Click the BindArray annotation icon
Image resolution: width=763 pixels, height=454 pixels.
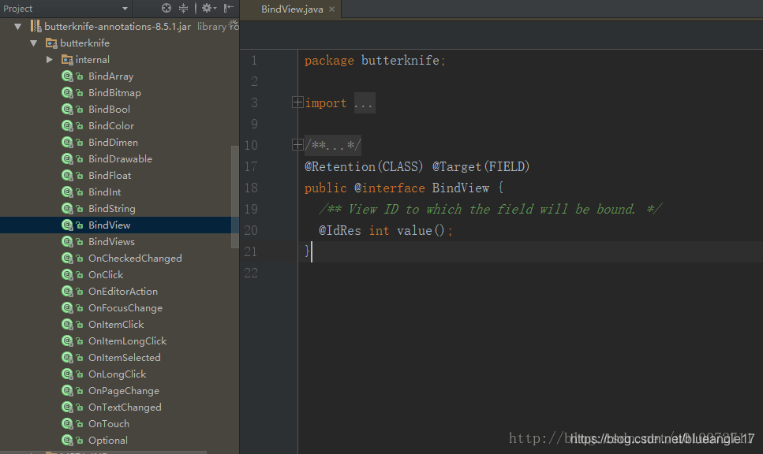tap(68, 76)
